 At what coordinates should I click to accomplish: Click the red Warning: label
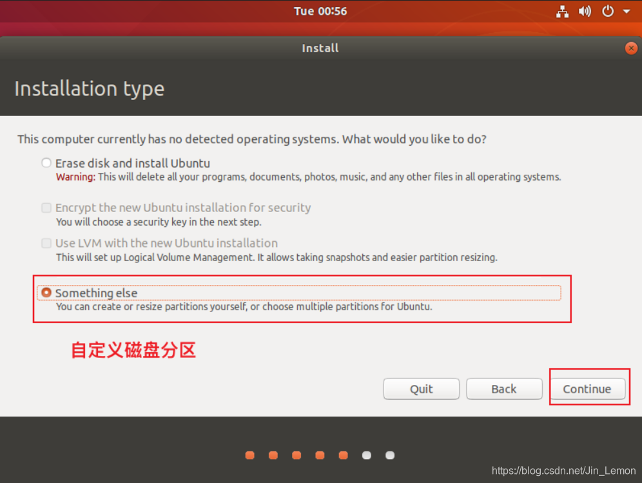75,177
